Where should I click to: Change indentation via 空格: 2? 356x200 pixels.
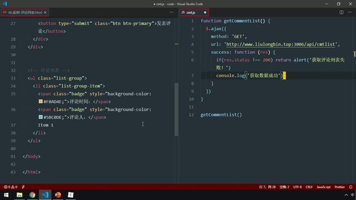point(284,187)
